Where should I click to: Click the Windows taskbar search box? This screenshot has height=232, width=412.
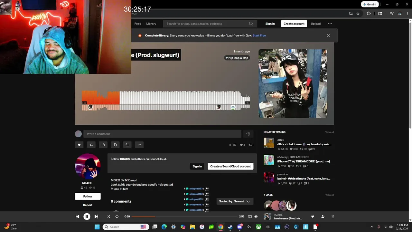pos(126,227)
